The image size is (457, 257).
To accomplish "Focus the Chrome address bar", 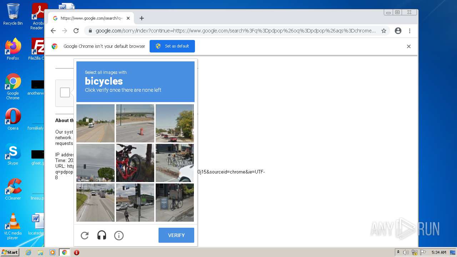I will coord(236,31).
